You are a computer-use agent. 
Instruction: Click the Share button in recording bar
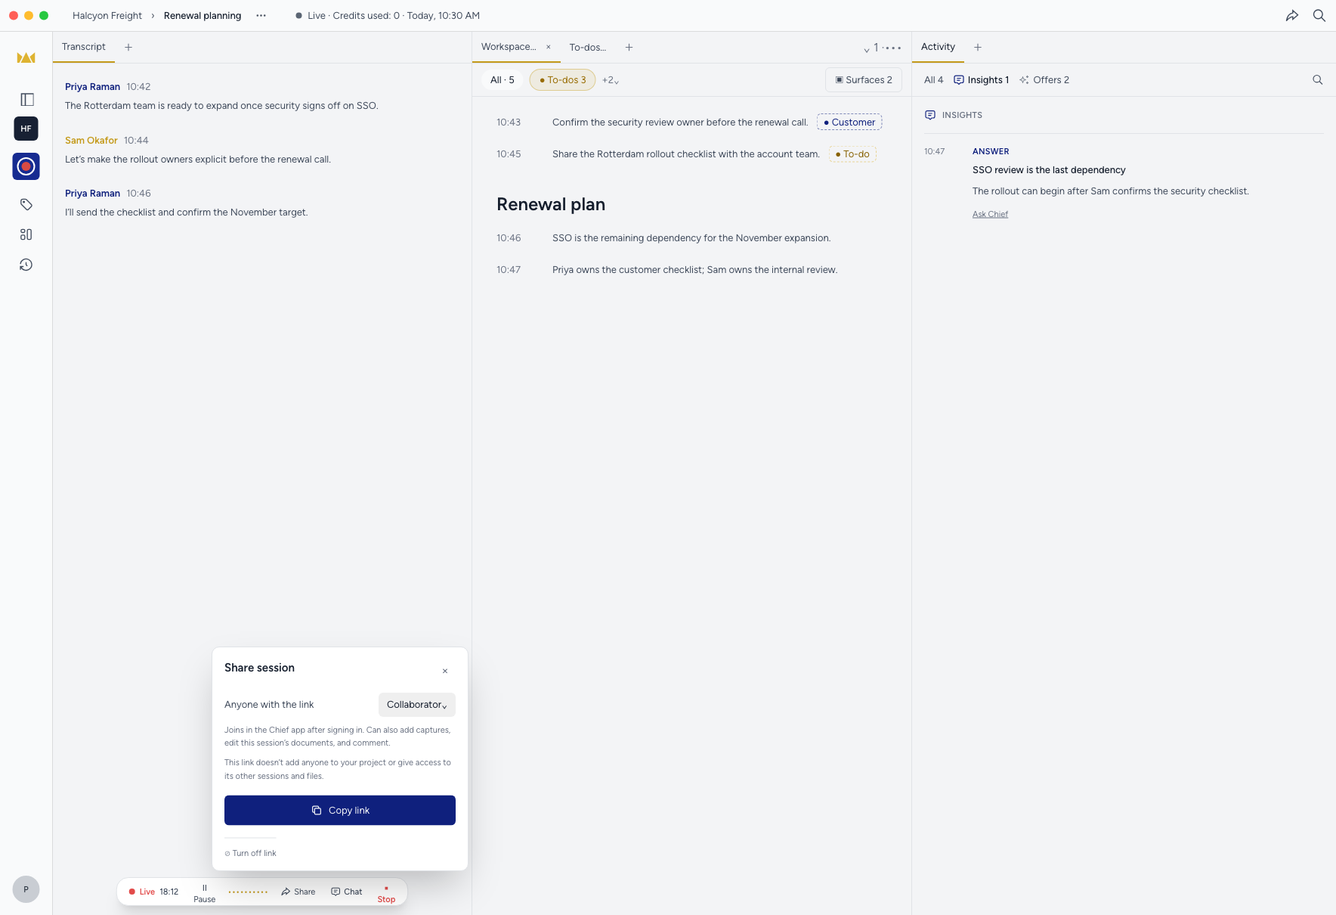[298, 892]
